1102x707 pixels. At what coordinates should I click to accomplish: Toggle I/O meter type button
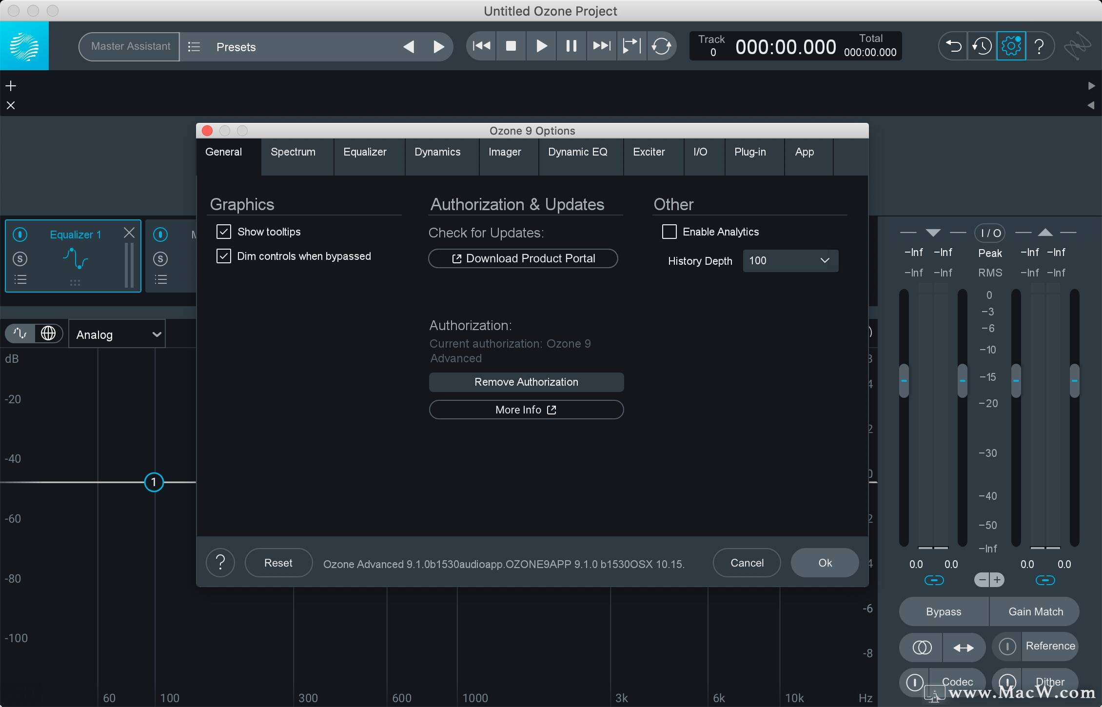990,233
